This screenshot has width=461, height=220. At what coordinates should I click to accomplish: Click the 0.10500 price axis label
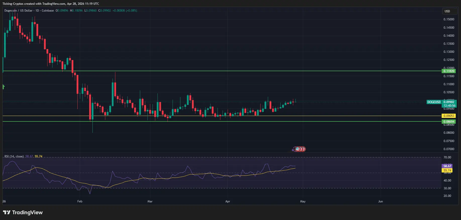(449, 92)
